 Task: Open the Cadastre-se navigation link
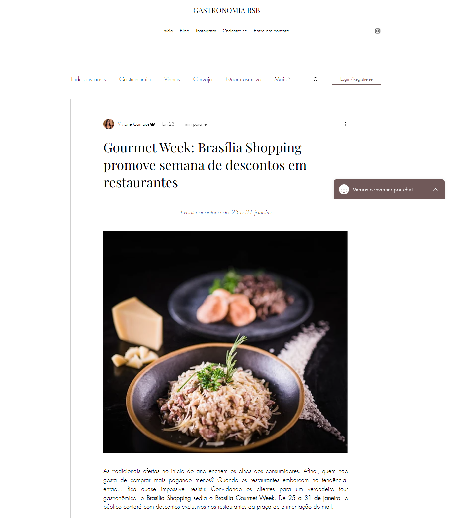point(235,31)
